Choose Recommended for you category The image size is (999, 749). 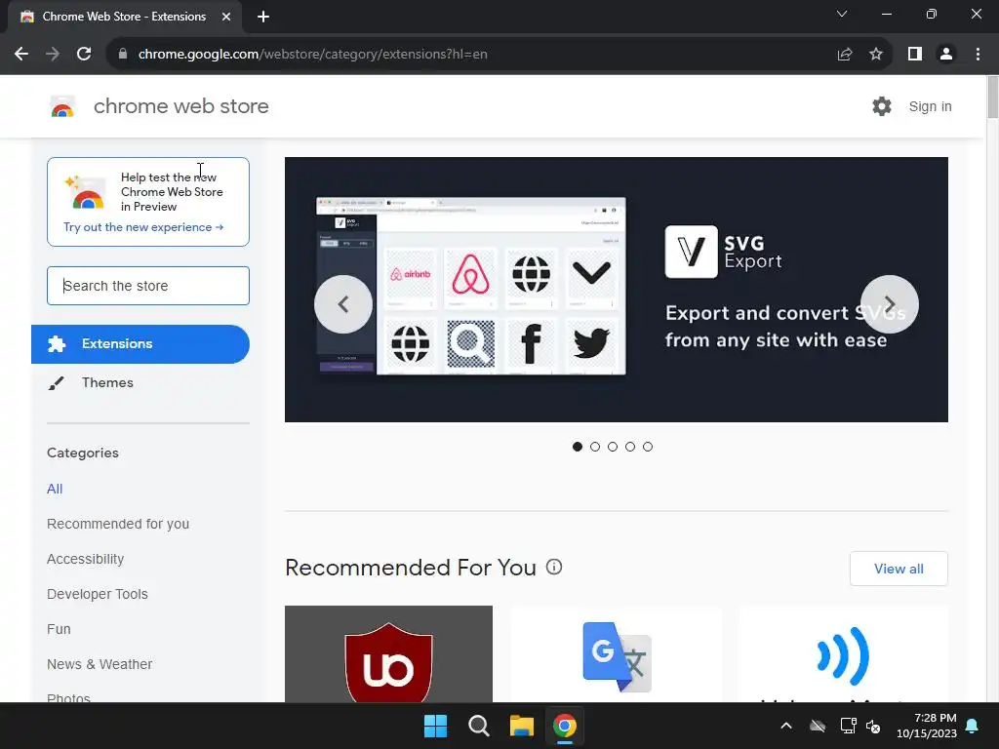118,524
